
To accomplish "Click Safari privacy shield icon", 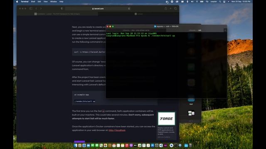I will 62,8.
